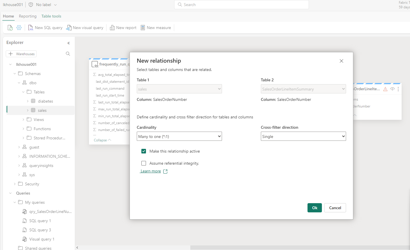Click the refresh icon in Home toolbar
Image resolution: width=410 pixels, height=250 pixels.
(10, 28)
